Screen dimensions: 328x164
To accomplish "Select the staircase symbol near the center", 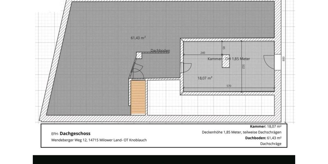I will (x=138, y=97).
